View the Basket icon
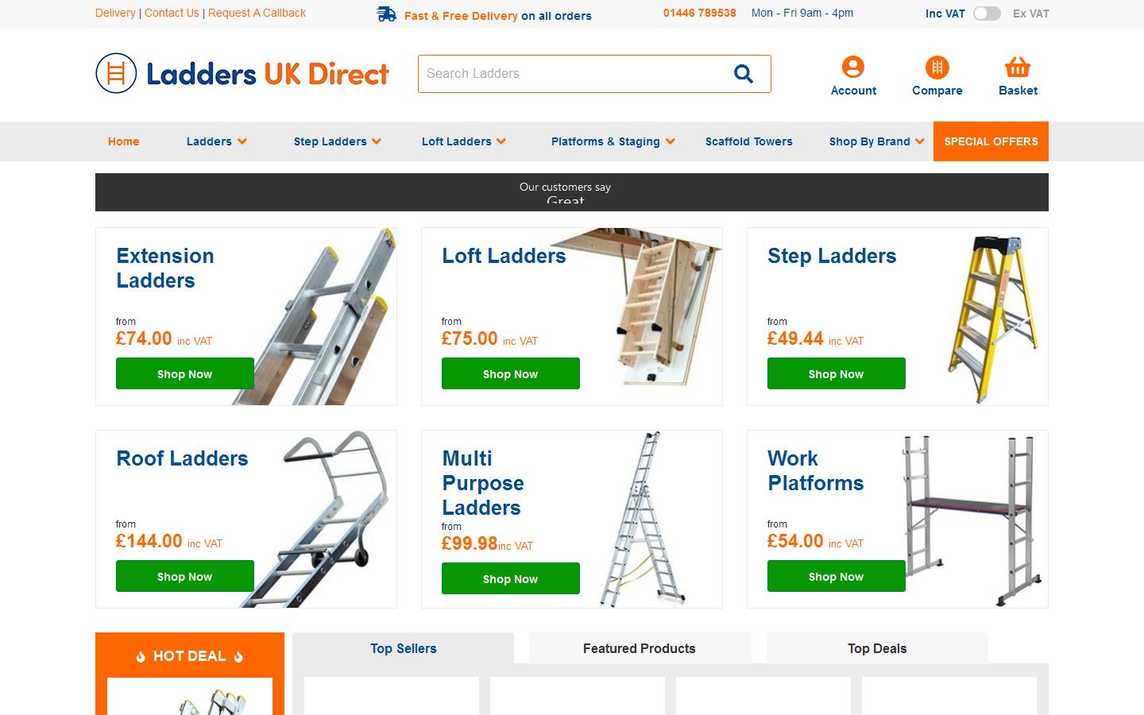 [x=1018, y=67]
